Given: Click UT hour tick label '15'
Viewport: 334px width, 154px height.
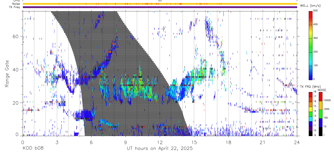Looking at the screenshot, I should click(194, 142).
